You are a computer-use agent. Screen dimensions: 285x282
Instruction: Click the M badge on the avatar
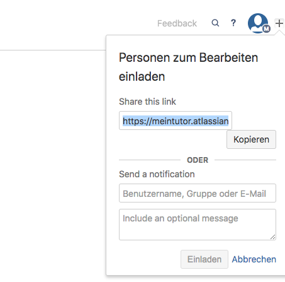pos(266,29)
